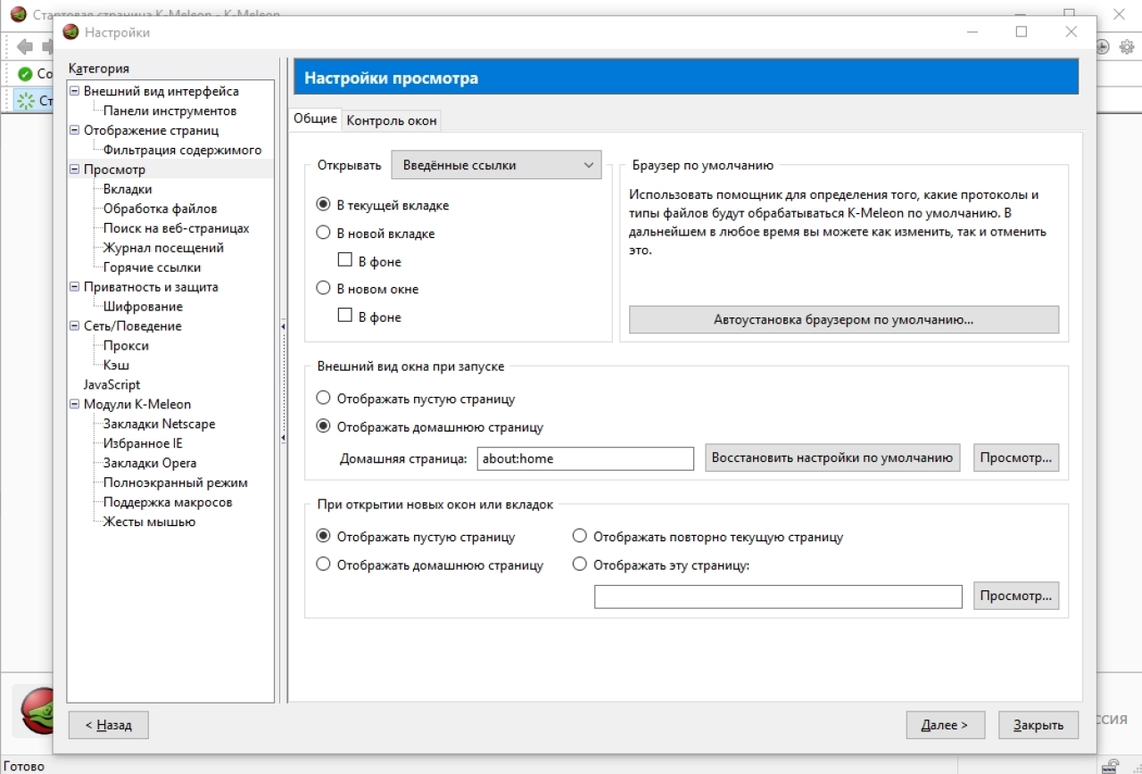Click the Далее button
This screenshot has width=1142, height=774.
(945, 725)
